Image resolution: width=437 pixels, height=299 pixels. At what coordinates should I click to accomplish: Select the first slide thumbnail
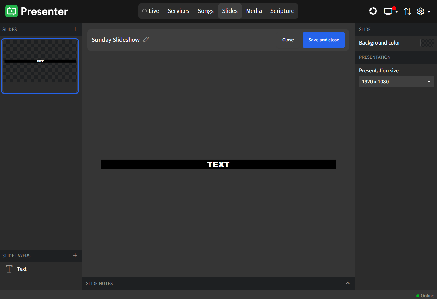click(40, 66)
